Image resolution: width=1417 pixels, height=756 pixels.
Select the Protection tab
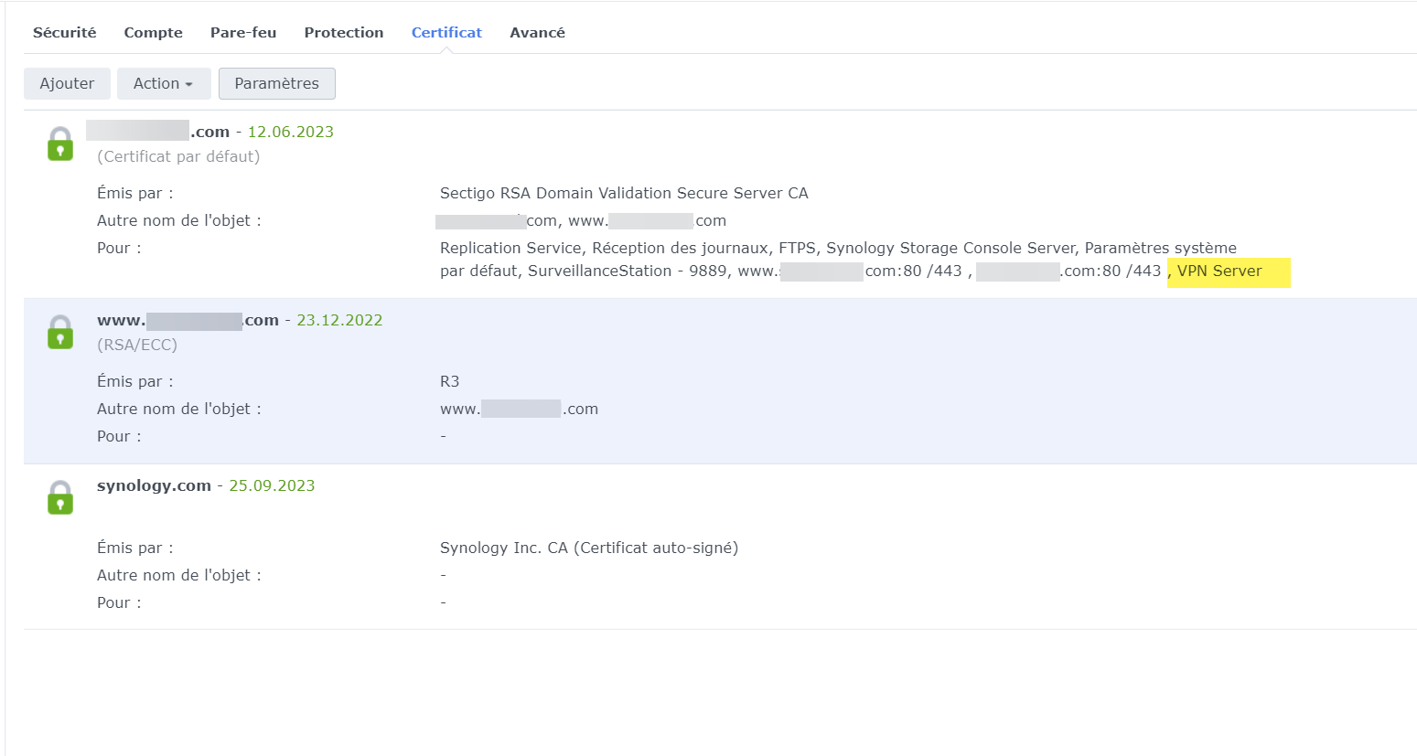point(344,33)
